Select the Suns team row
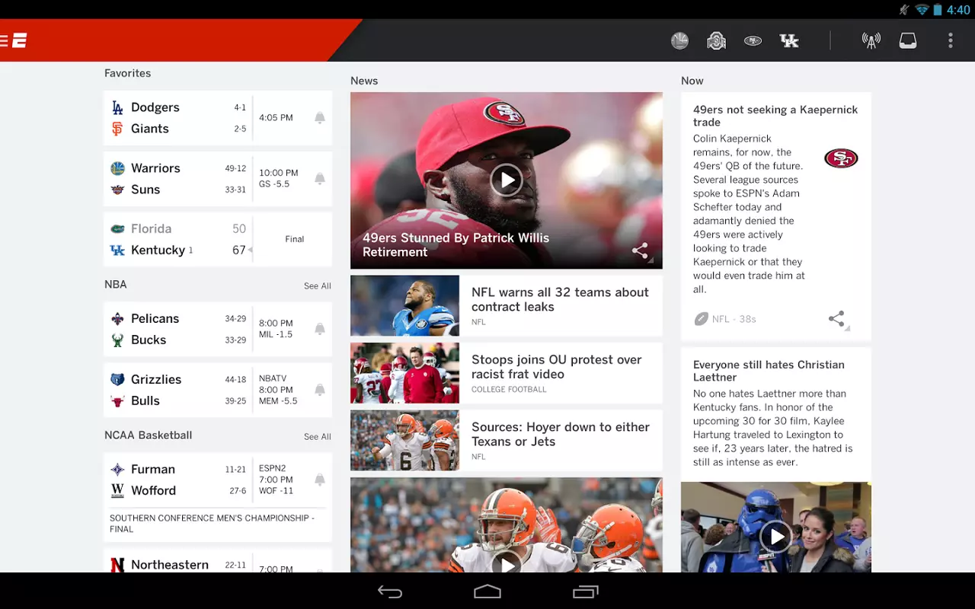The image size is (975, 609). tap(178, 190)
